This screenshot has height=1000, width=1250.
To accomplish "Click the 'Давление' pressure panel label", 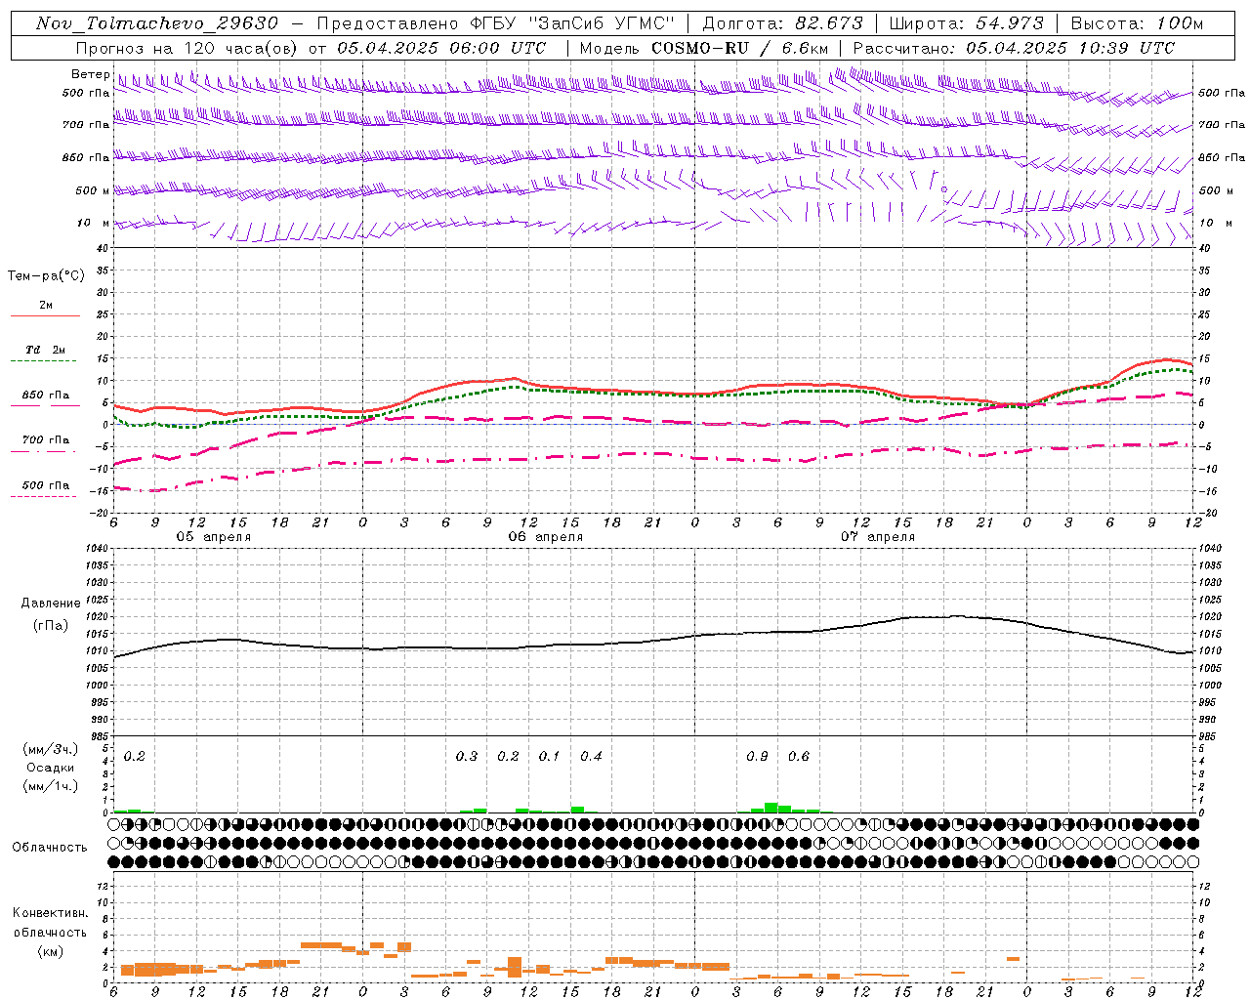I will pyautogui.click(x=50, y=604).
